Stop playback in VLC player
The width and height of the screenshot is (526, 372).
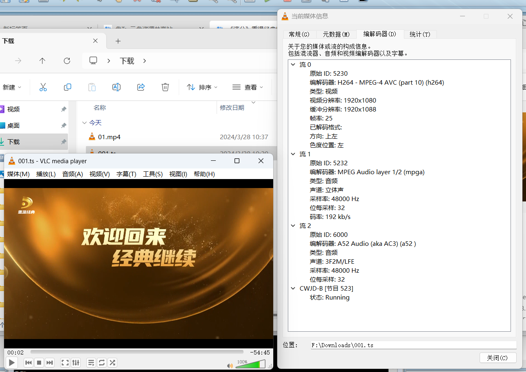coord(39,363)
